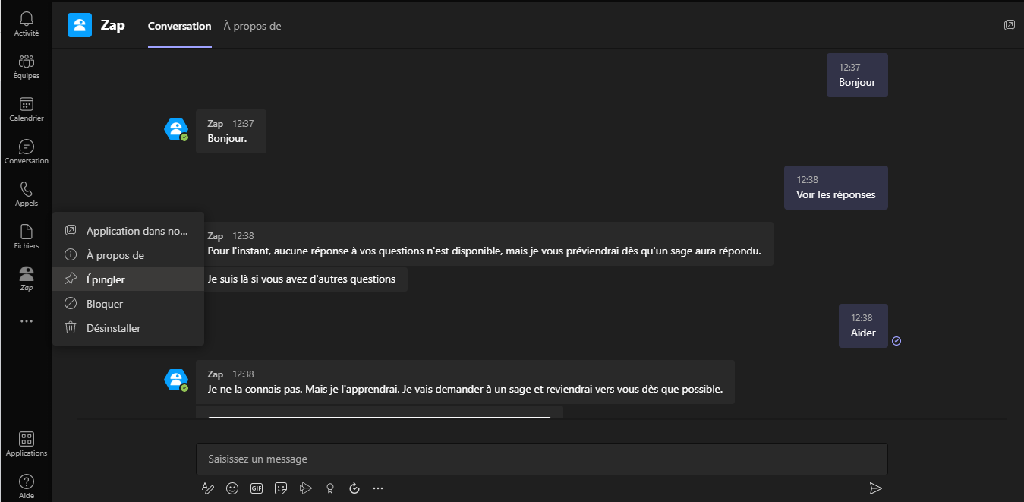Open the text format options icon

(x=208, y=488)
